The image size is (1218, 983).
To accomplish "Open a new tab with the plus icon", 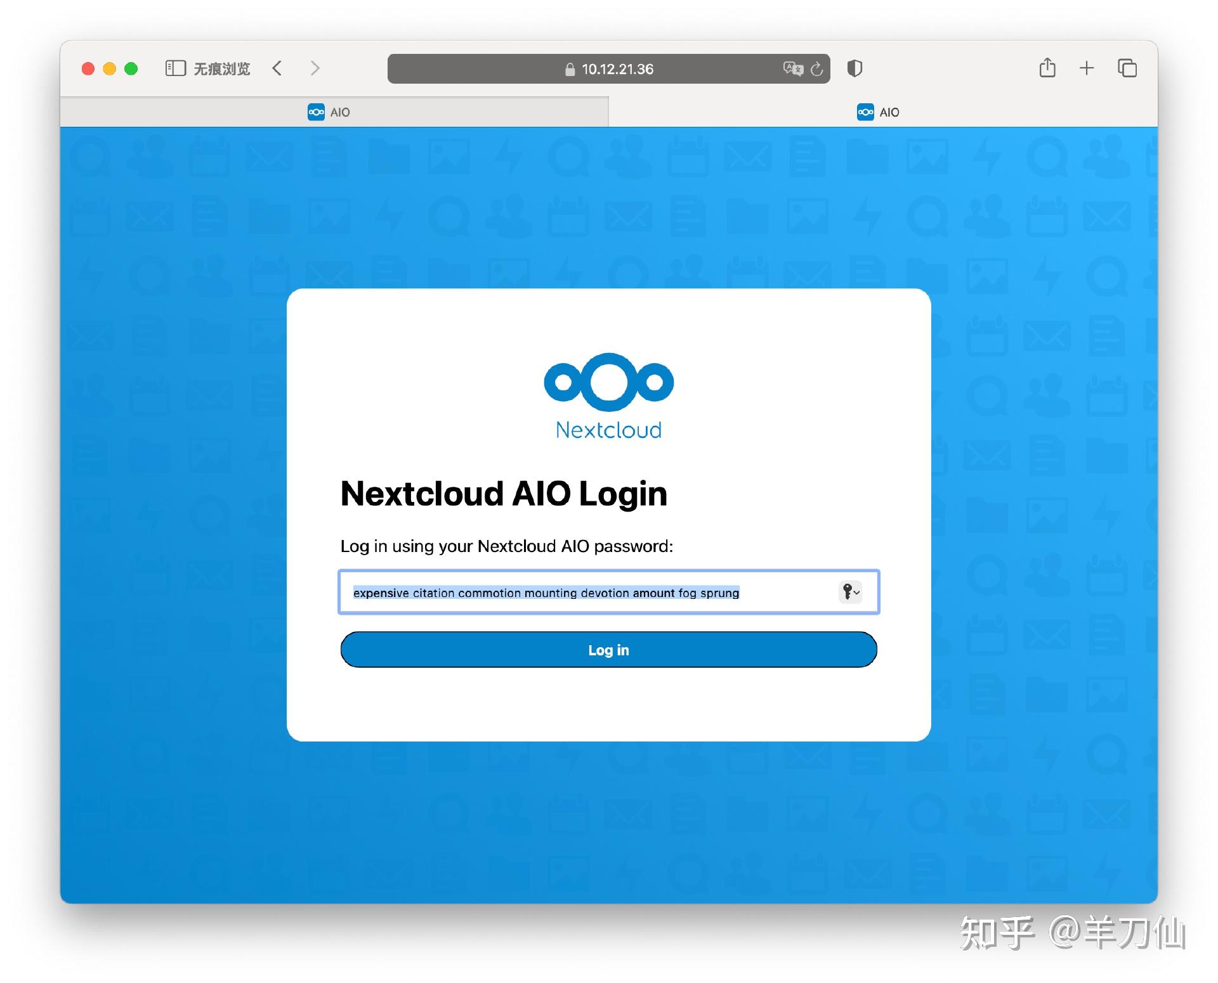I will [x=1087, y=68].
